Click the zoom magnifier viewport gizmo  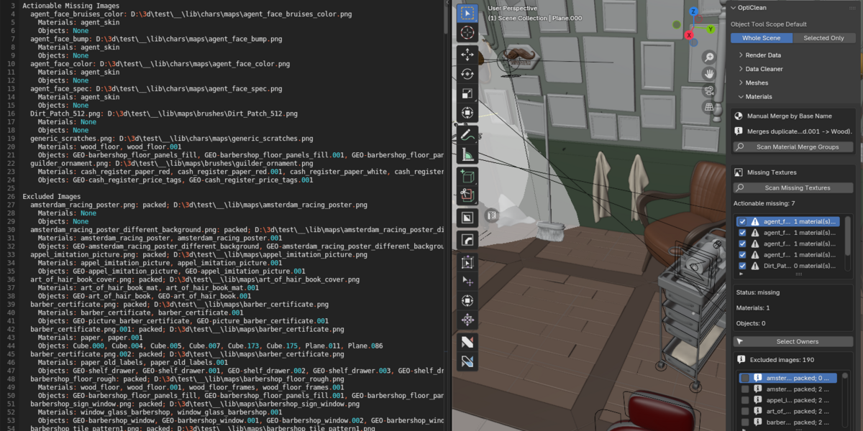pos(709,57)
